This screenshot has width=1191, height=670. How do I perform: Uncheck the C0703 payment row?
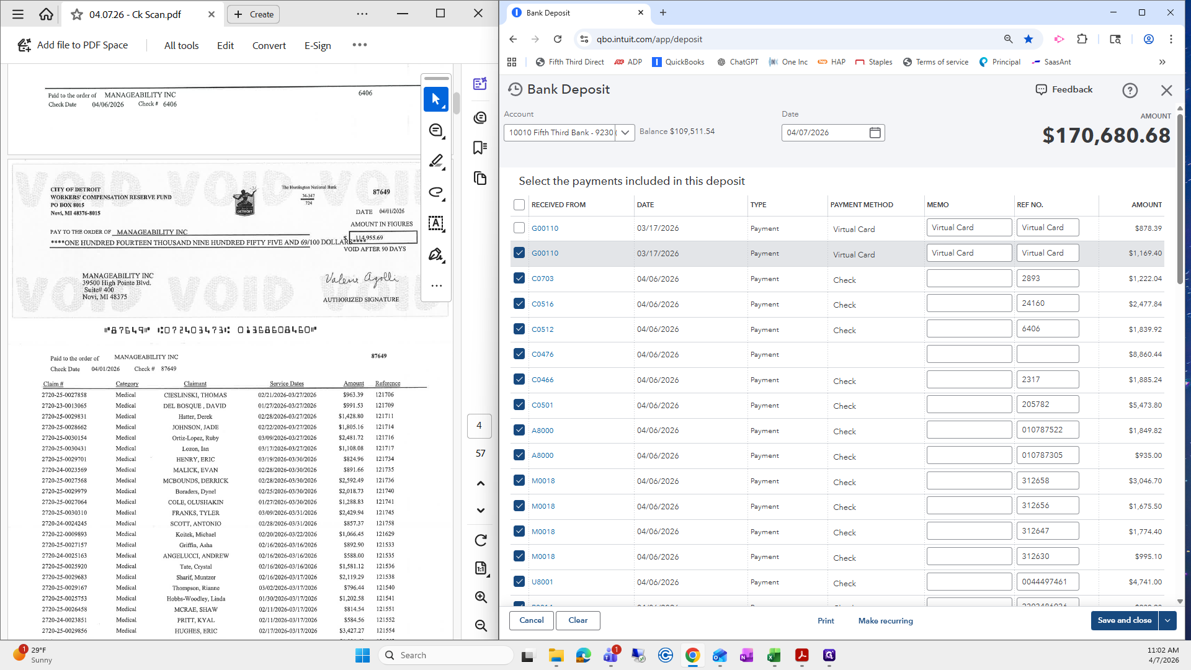click(519, 278)
